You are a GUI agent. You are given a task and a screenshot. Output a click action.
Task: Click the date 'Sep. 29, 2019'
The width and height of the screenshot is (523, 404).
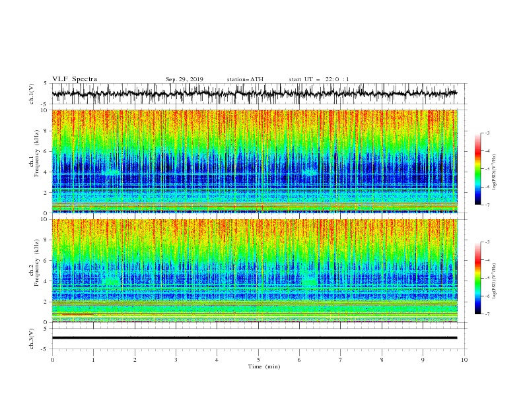tap(184, 79)
